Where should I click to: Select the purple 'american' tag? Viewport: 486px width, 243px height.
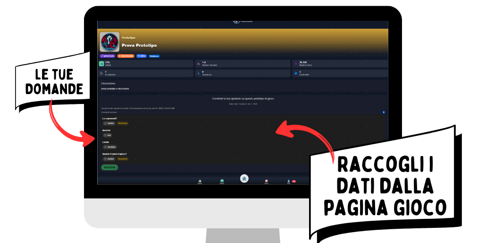pyautogui.click(x=108, y=56)
